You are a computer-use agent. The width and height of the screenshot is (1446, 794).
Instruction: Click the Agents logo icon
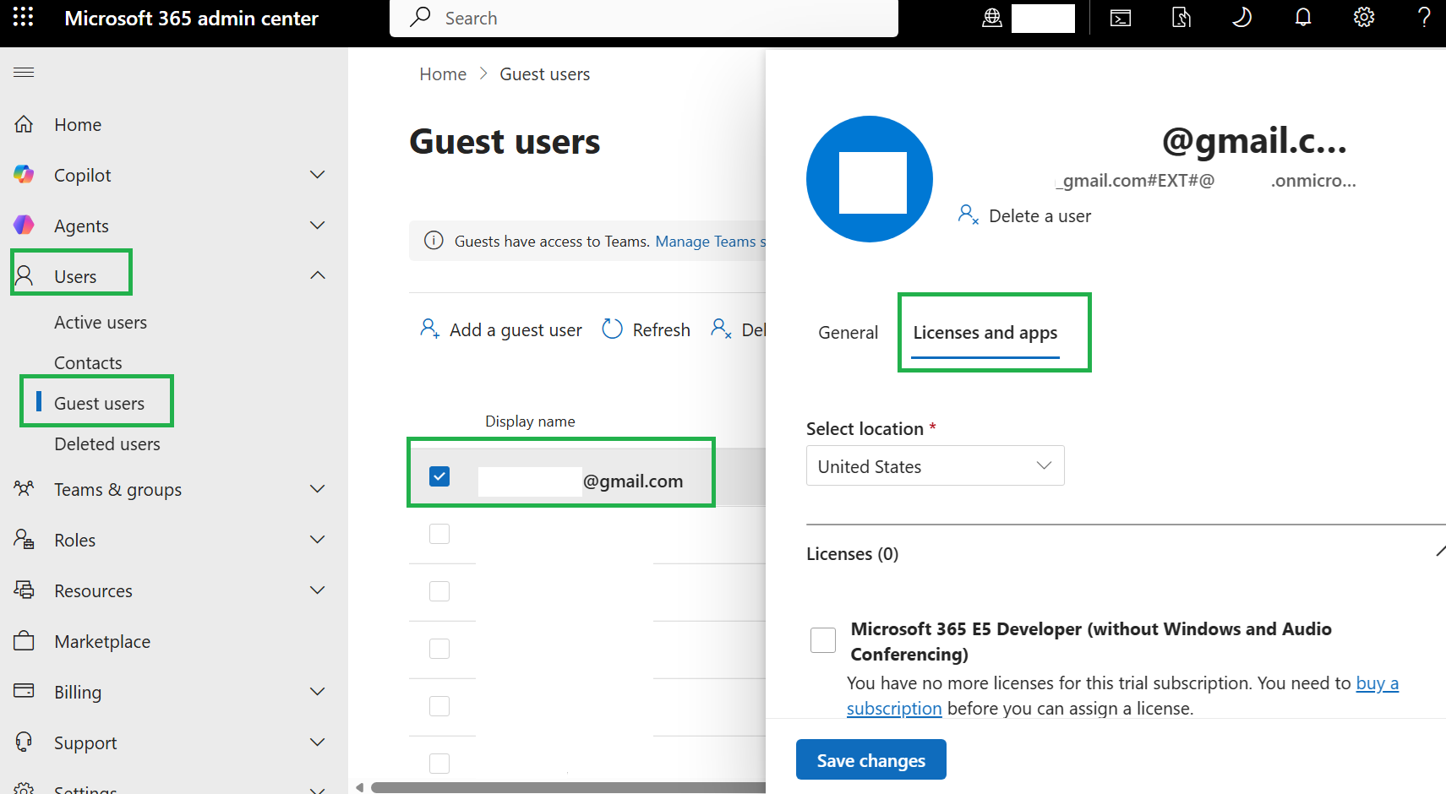pos(24,226)
